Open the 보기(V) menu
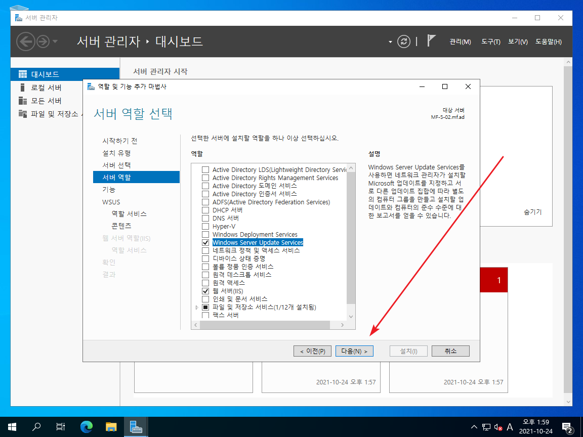This screenshot has height=437, width=583. coord(518,41)
